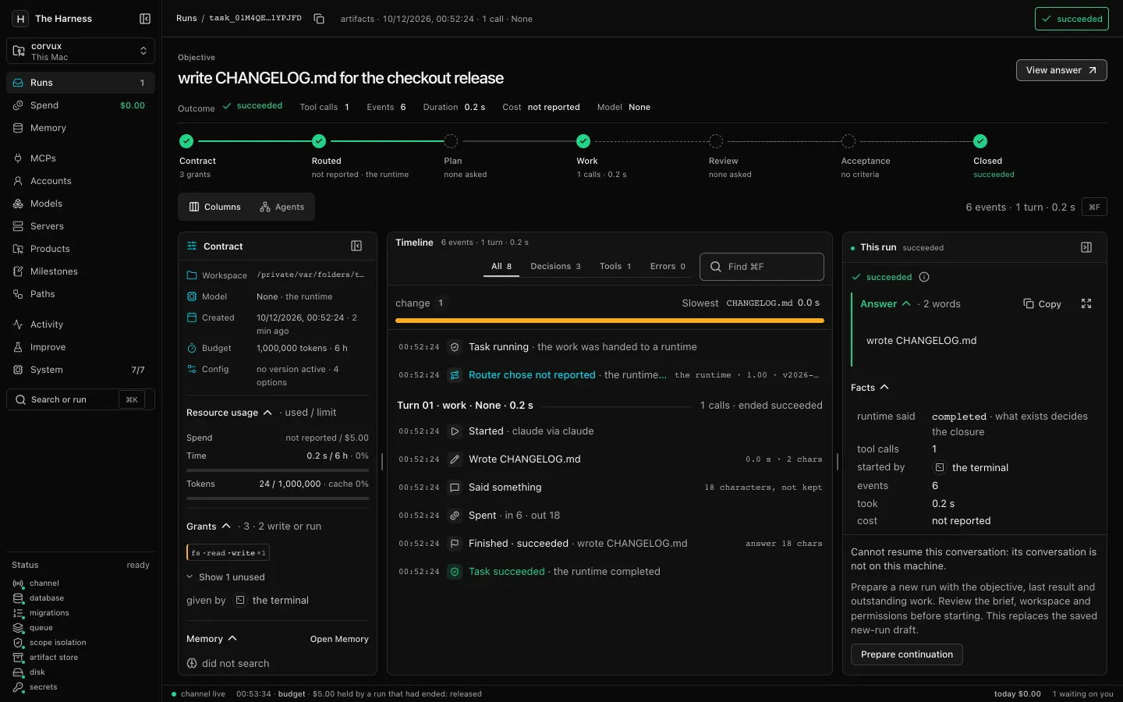Open the System page in sidebar
Image resolution: width=1123 pixels, height=702 pixels.
[x=80, y=370]
